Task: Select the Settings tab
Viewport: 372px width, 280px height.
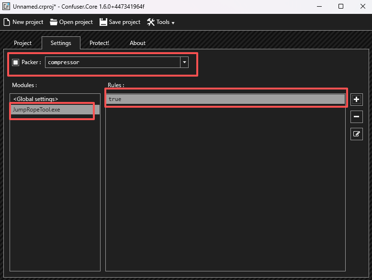Action: (61, 43)
